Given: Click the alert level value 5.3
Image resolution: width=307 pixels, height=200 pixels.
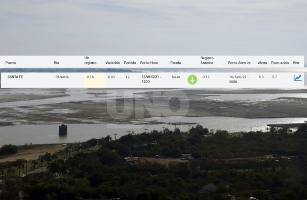Looking at the screenshot, I should 261,77.
